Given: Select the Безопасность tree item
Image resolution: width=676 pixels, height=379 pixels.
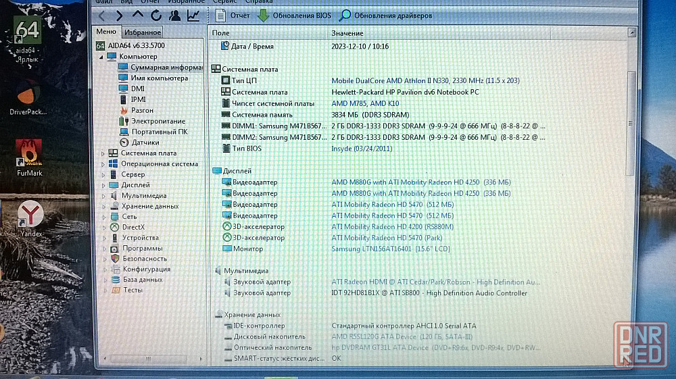Looking at the screenshot, I should click(139, 258).
